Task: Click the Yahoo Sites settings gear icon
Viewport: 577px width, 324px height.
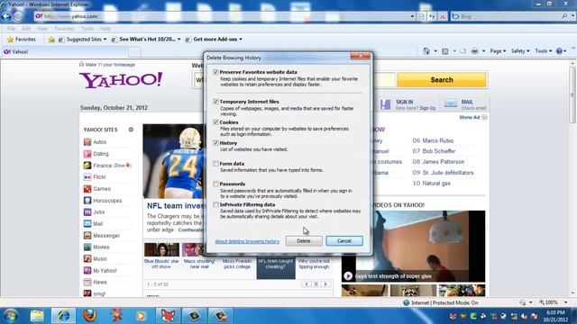Action: 131,130
